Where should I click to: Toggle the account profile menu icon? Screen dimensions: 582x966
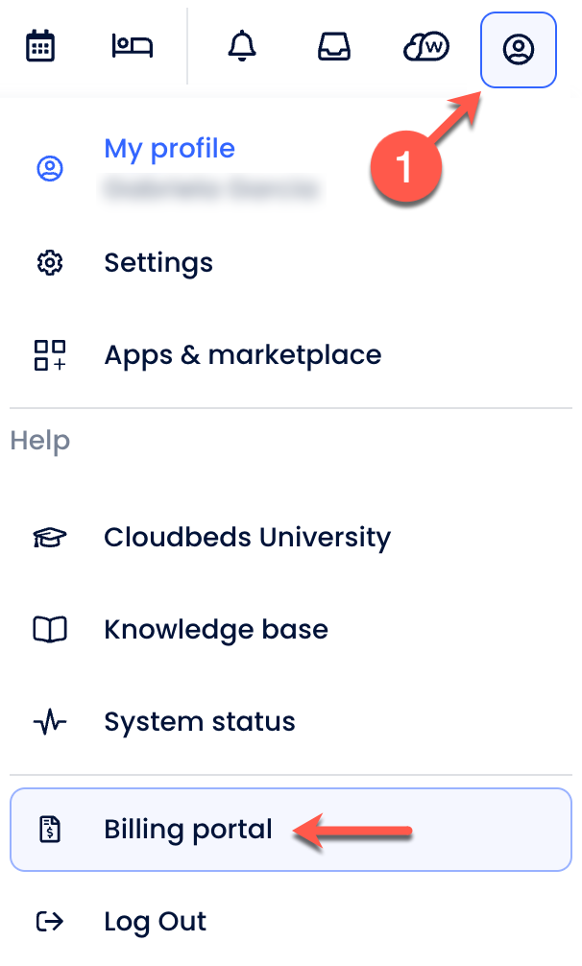click(519, 49)
